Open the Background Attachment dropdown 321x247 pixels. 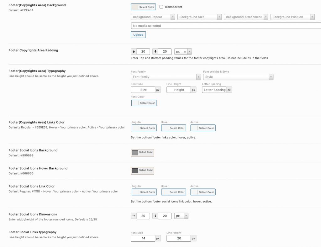(246, 17)
